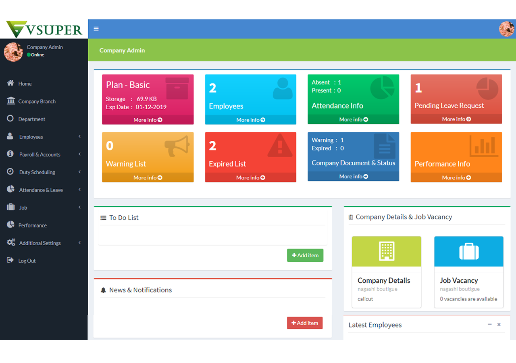Viewport: 516px width, 363px height.
Task: Click the VSUPER logo
Action: click(44, 29)
